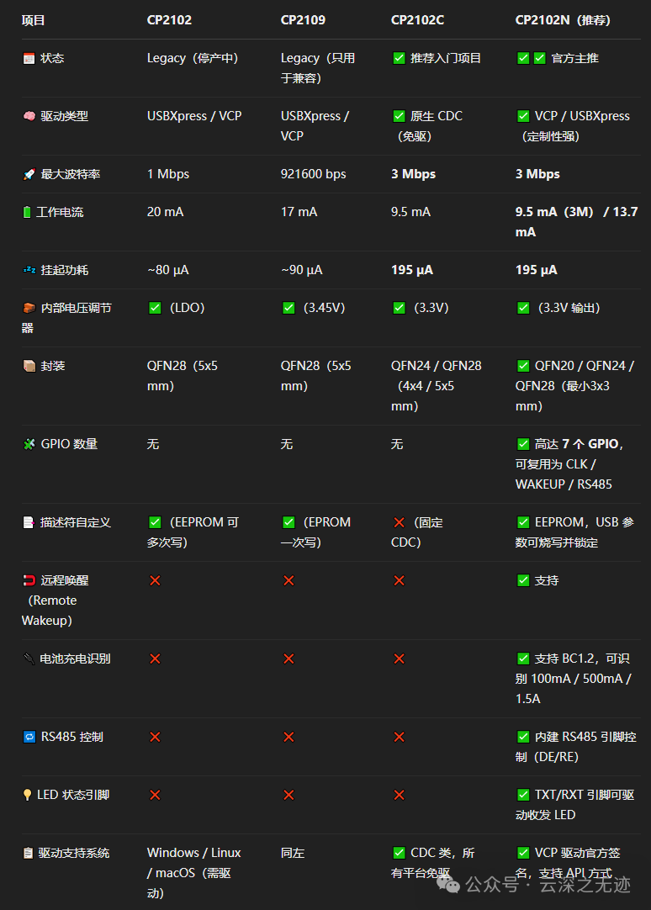
Task: Click the blue loop icon beside RS485 控制
Action: (29, 737)
